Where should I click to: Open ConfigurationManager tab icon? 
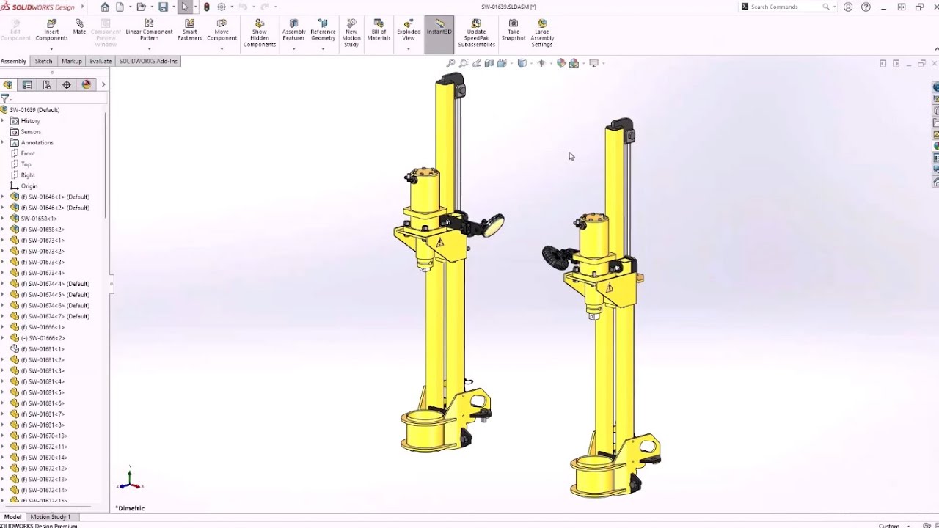click(x=47, y=85)
